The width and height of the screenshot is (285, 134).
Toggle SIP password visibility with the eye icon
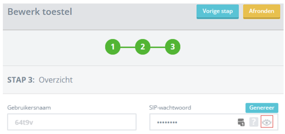[x=267, y=122]
